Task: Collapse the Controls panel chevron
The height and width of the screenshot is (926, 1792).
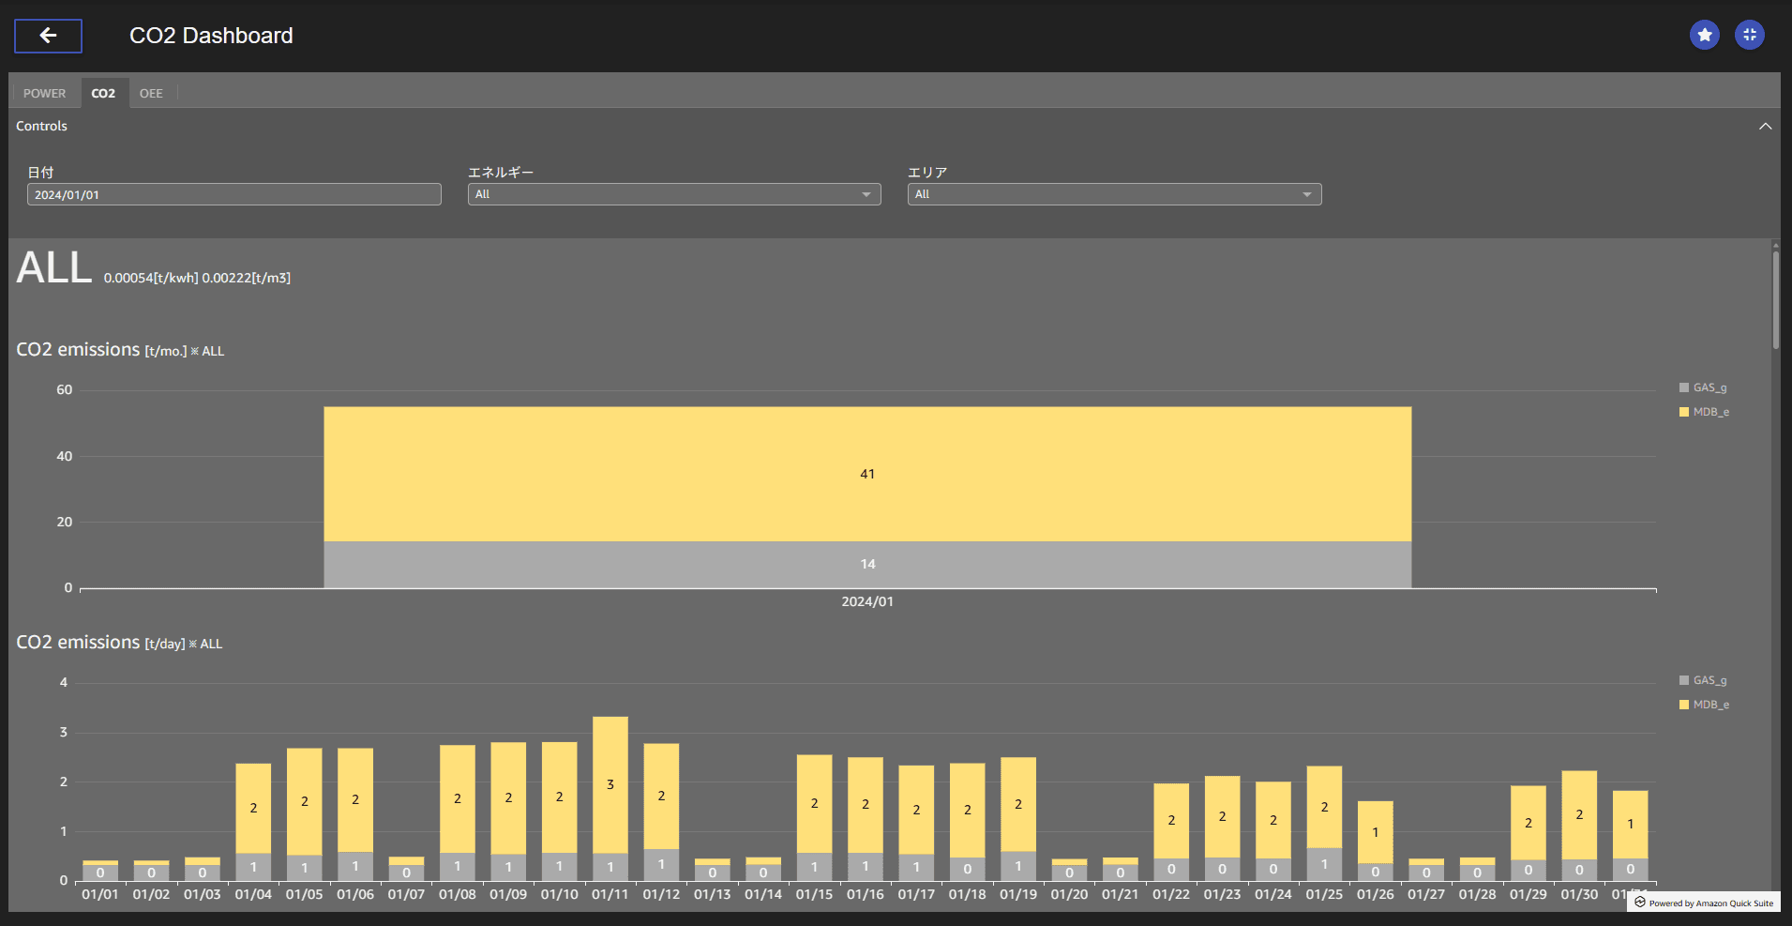Action: pyautogui.click(x=1765, y=125)
